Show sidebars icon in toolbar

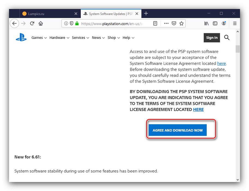[x=215, y=23]
